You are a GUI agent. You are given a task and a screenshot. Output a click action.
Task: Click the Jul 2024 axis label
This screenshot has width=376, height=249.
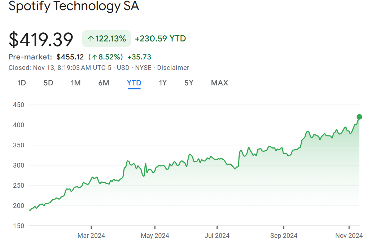pyautogui.click(x=217, y=236)
